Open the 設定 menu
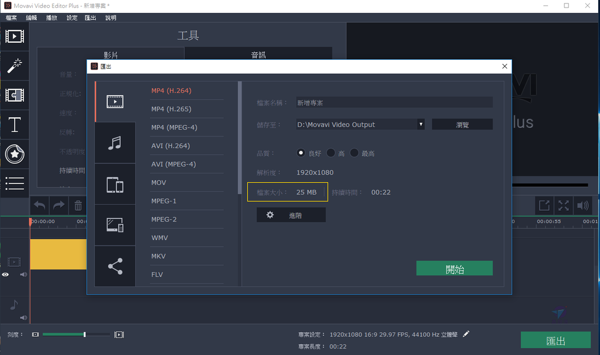The image size is (600, 355). [72, 18]
